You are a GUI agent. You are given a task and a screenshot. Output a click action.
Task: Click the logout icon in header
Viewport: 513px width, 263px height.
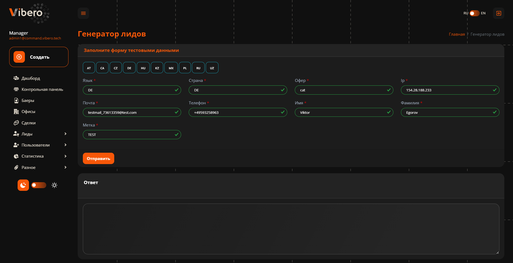click(499, 13)
